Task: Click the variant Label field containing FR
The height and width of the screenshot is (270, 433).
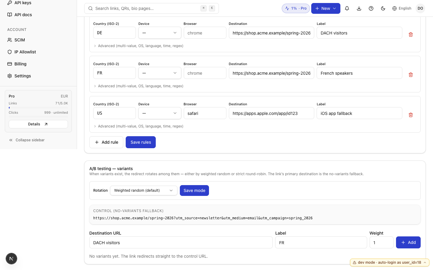Action: point(321,242)
